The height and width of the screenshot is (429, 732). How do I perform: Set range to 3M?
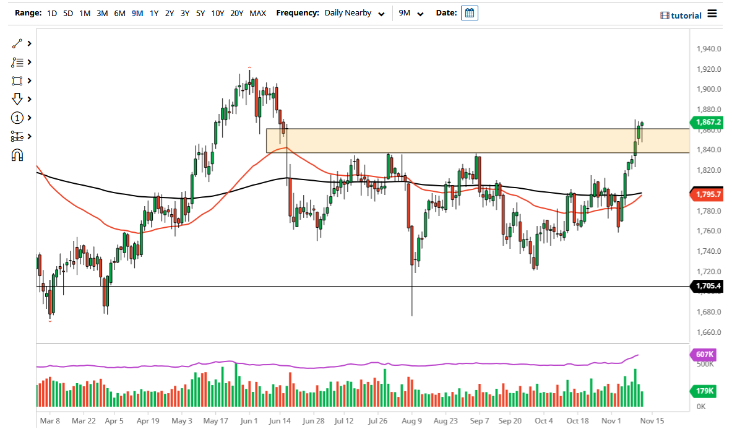click(x=102, y=13)
